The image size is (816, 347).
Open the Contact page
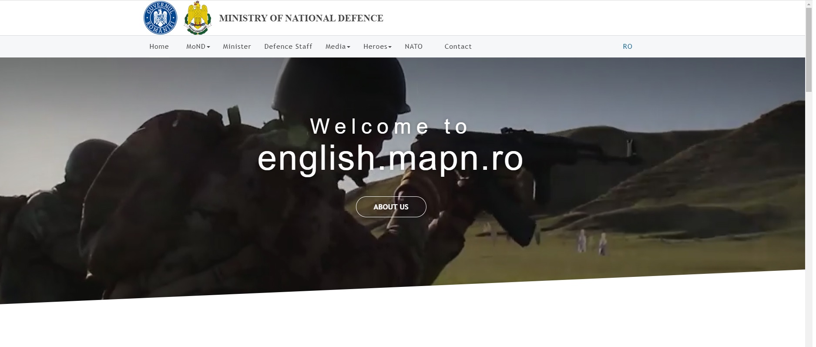point(458,47)
